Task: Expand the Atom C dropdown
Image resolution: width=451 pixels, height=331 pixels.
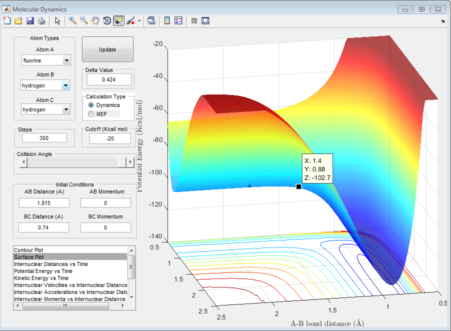Action: 66,109
